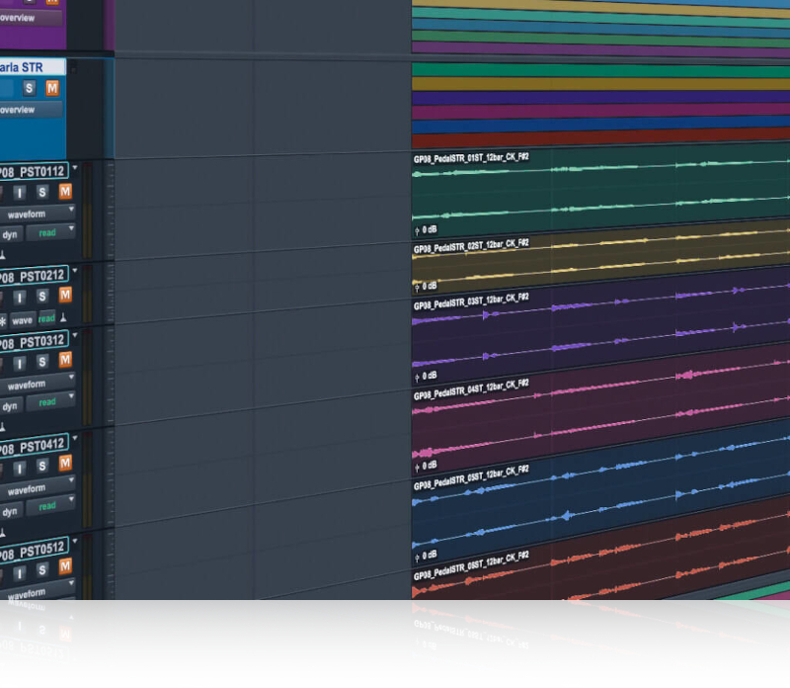
Task: Open PST0512 track options arrow
Action: pyautogui.click(x=75, y=542)
